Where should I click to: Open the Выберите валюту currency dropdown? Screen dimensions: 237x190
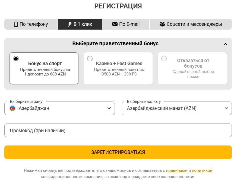point(177,108)
